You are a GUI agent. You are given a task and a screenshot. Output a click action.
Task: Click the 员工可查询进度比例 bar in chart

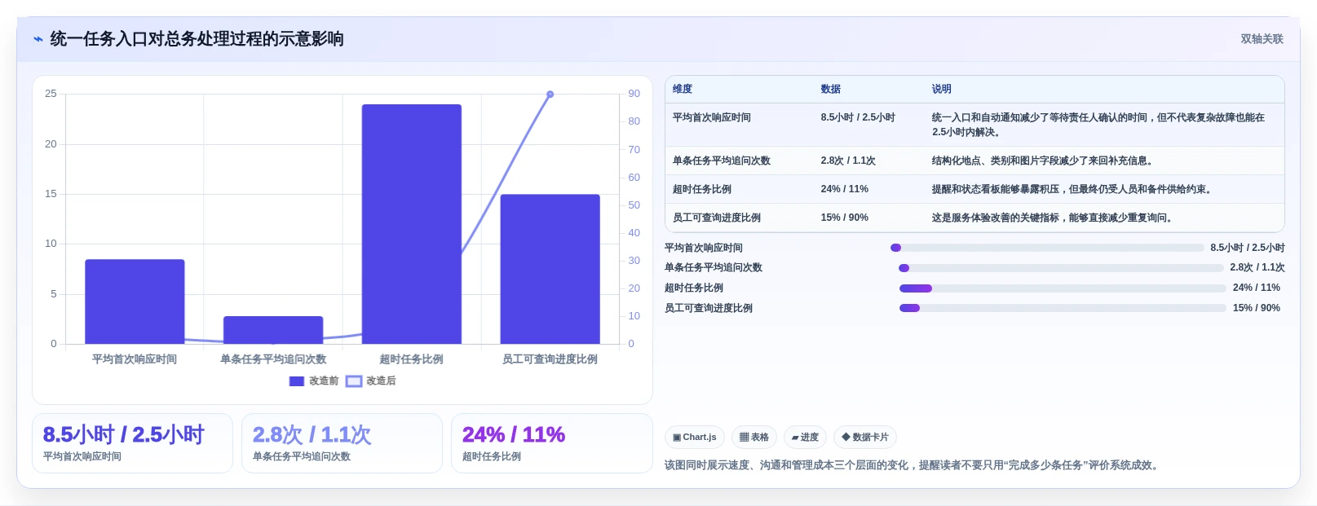point(550,269)
